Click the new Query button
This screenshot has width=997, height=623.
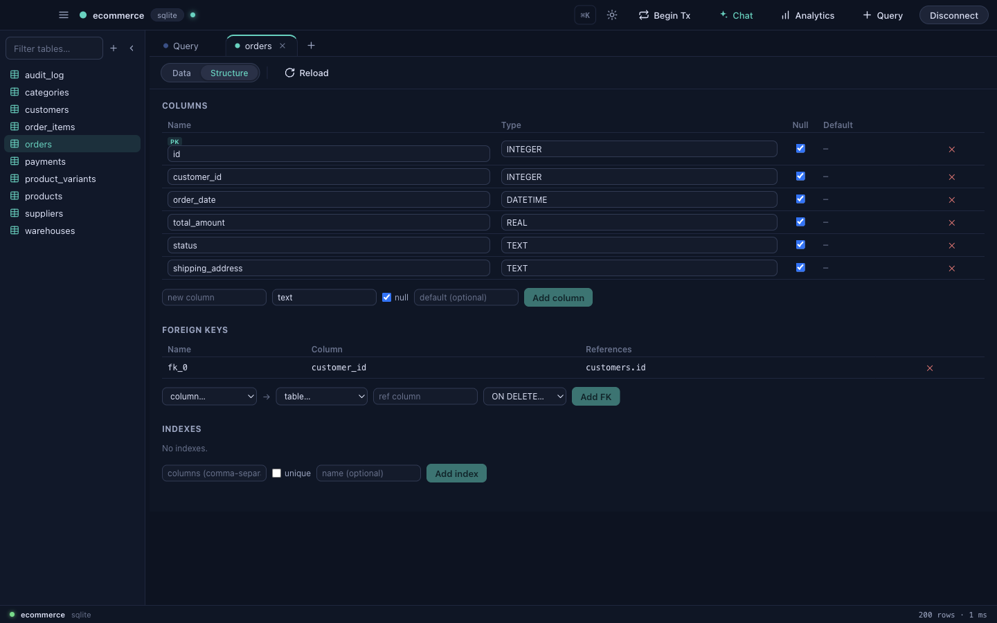(883, 15)
